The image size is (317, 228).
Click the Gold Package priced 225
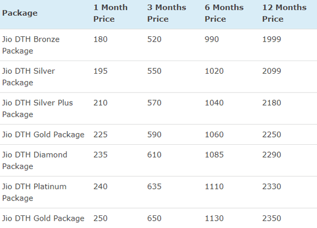(43, 135)
